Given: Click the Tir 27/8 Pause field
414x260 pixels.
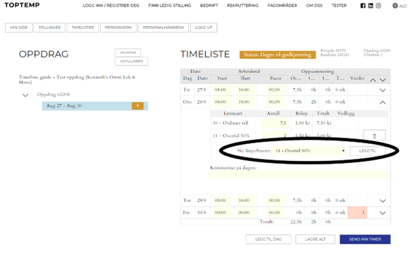Looking at the screenshot, I should click(x=275, y=90).
